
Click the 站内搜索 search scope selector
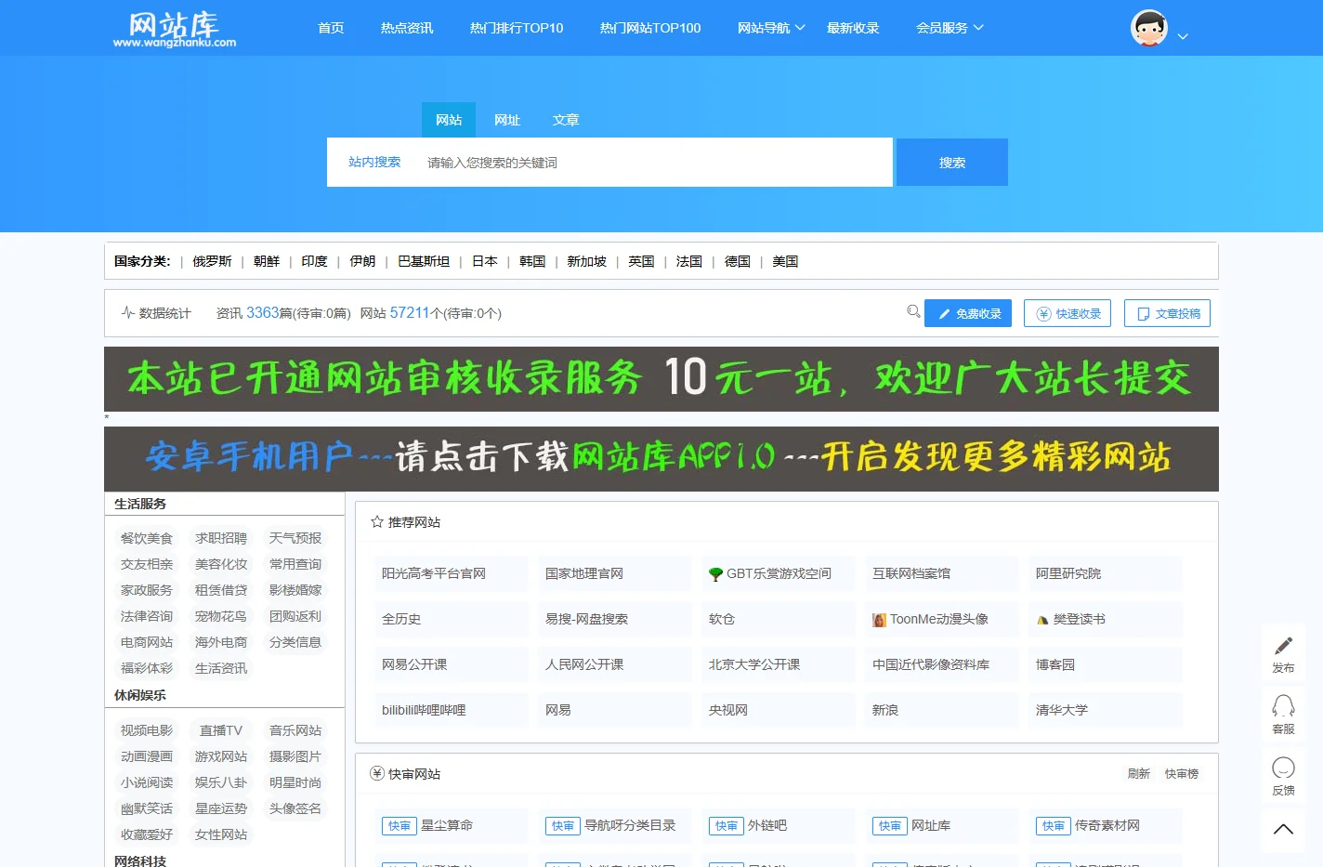coord(374,162)
